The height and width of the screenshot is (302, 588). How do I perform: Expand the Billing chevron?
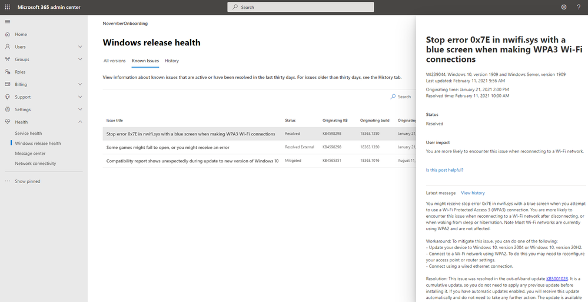(x=80, y=84)
